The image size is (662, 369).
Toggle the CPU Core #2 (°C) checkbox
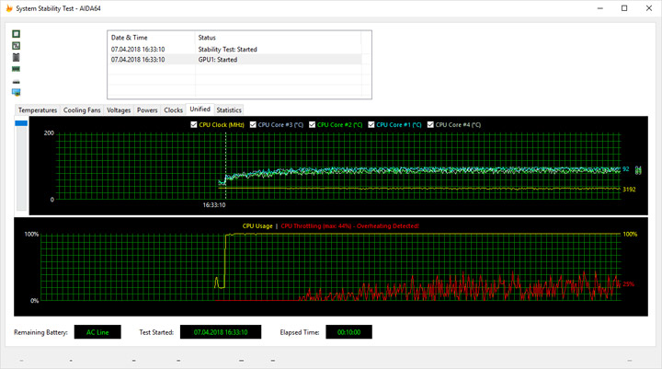click(312, 125)
